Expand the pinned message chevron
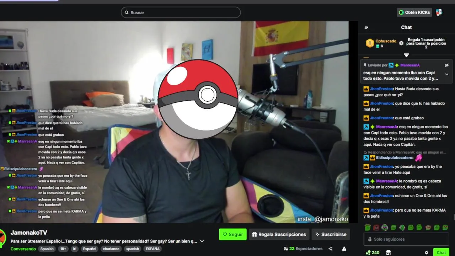The image size is (455, 256). click(x=447, y=74)
